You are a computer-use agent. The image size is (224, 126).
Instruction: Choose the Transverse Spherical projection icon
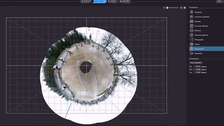[x=191, y=35]
